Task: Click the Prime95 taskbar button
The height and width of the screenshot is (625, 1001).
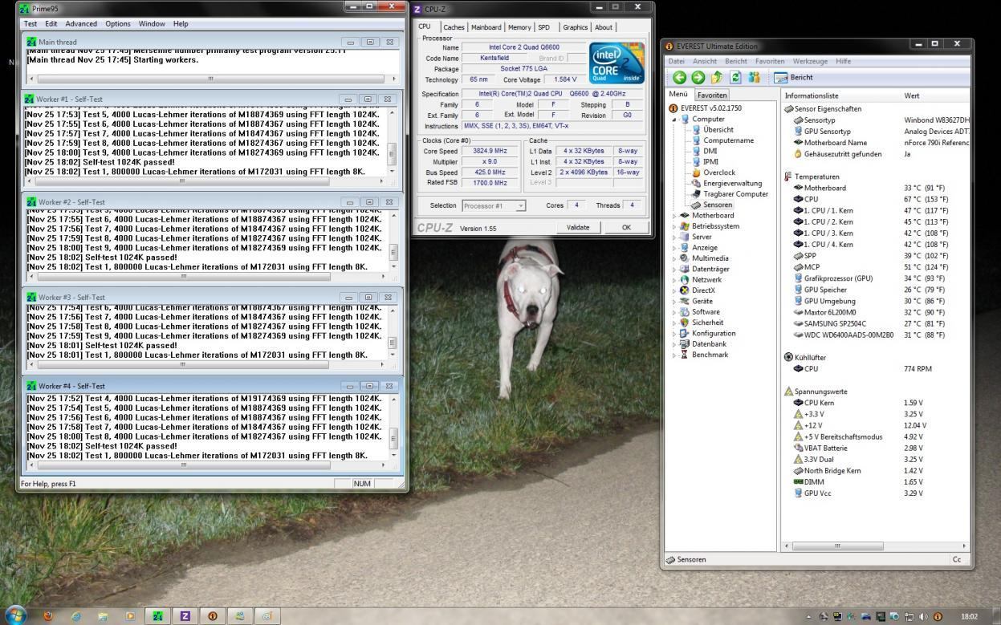Action: 157,616
